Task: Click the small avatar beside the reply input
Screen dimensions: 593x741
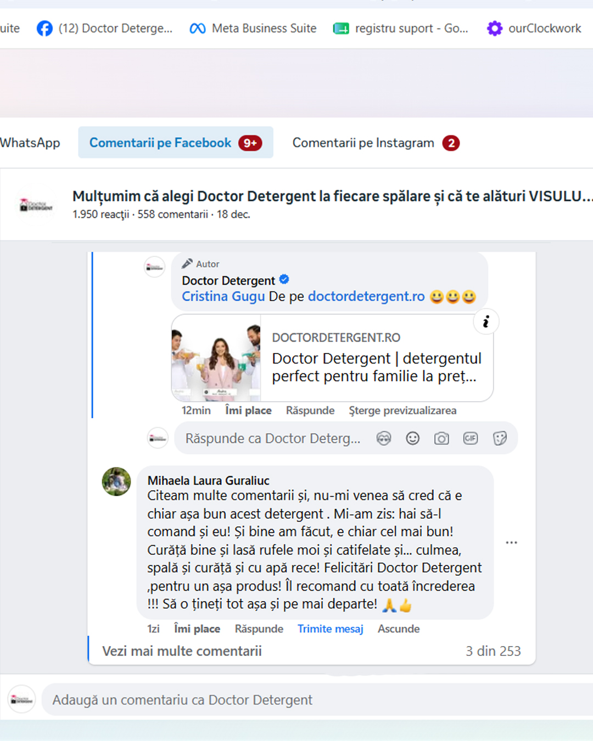Action: tap(158, 438)
